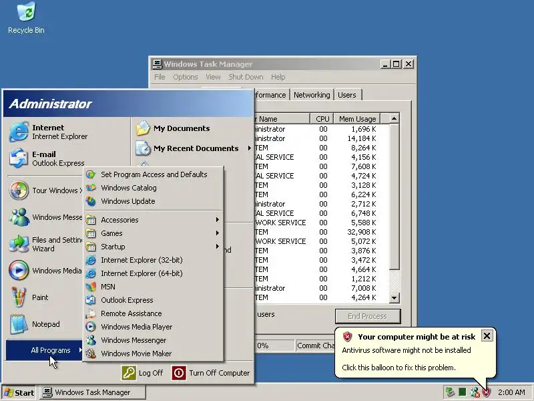This screenshot has width=534, height=401.
Task: Select the process row using 1,212 K
Action: point(321,279)
